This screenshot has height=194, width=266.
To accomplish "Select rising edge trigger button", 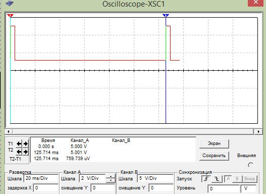I will tap(206, 179).
